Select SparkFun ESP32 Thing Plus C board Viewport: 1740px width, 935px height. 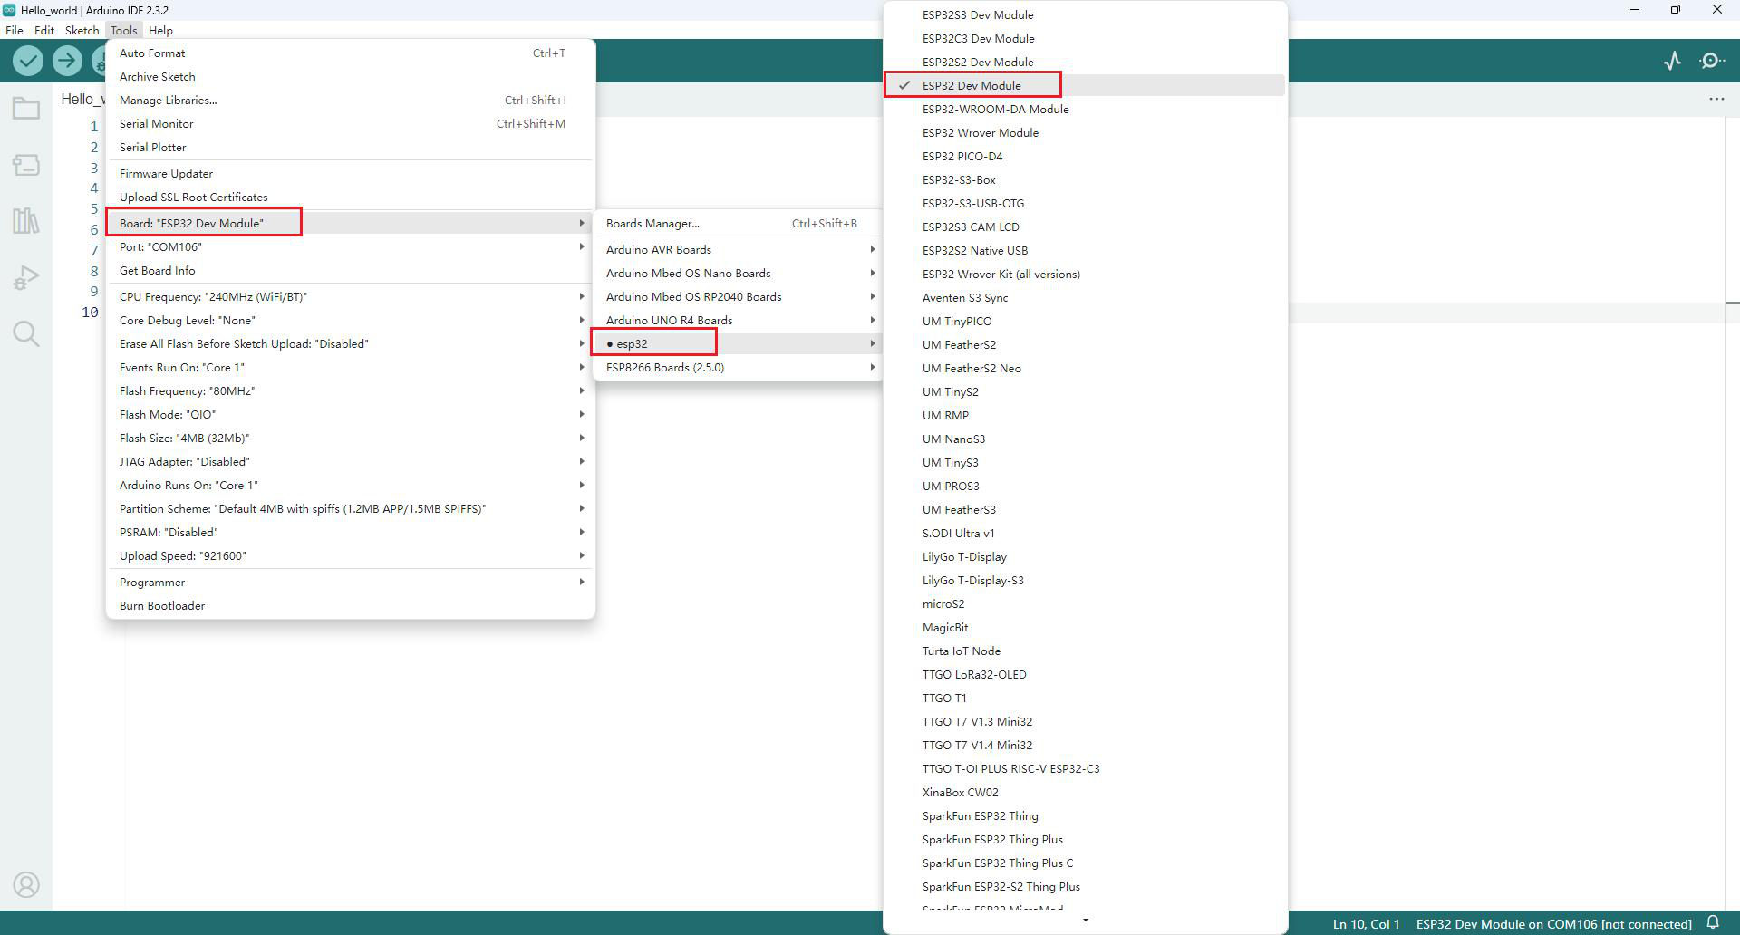tap(1085, 863)
